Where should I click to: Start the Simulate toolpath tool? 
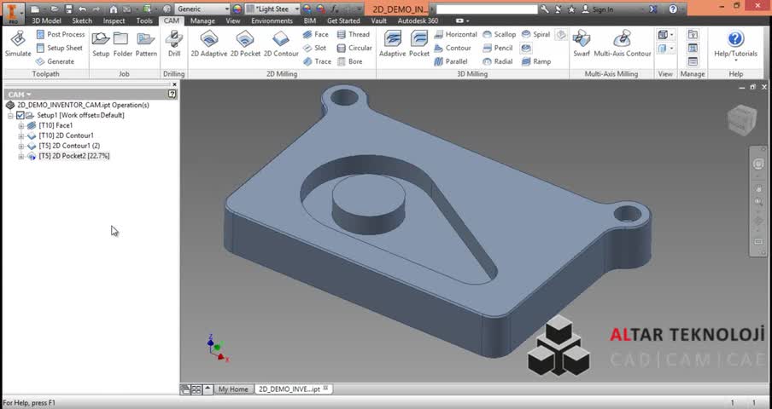18,43
